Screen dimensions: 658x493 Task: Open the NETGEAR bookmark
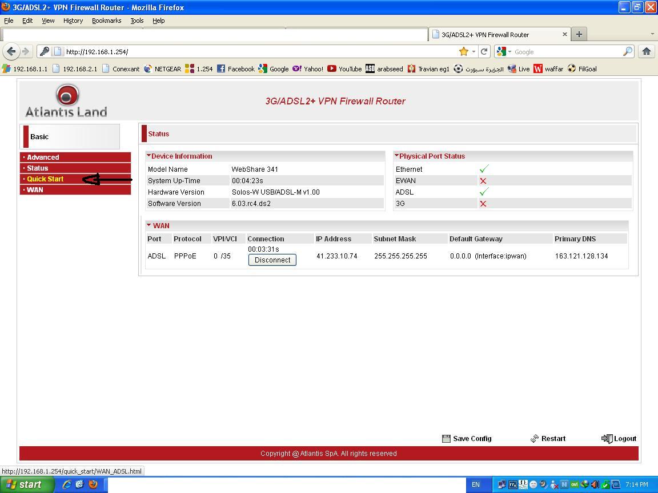(162, 68)
